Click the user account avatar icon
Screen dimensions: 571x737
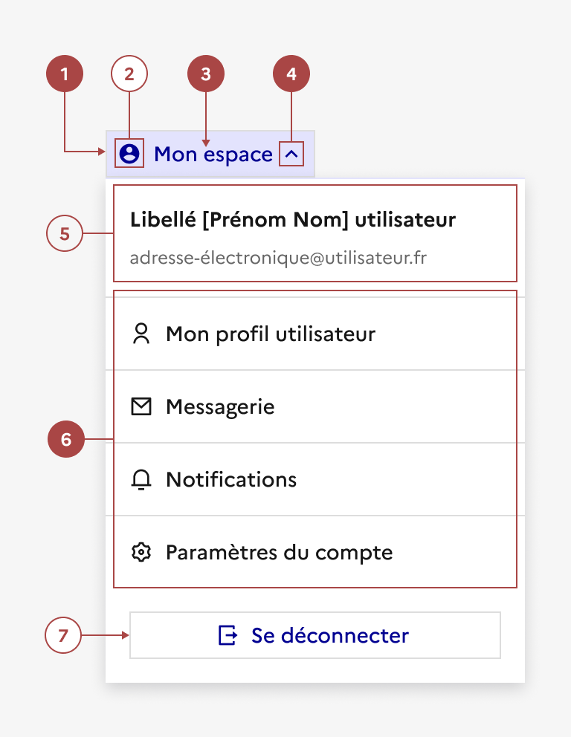[x=129, y=154]
